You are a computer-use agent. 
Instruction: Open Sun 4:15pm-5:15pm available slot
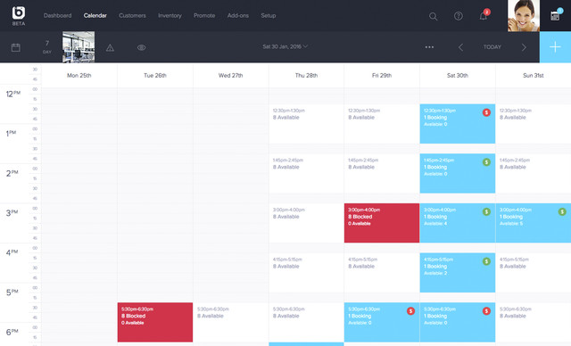tap(534, 273)
